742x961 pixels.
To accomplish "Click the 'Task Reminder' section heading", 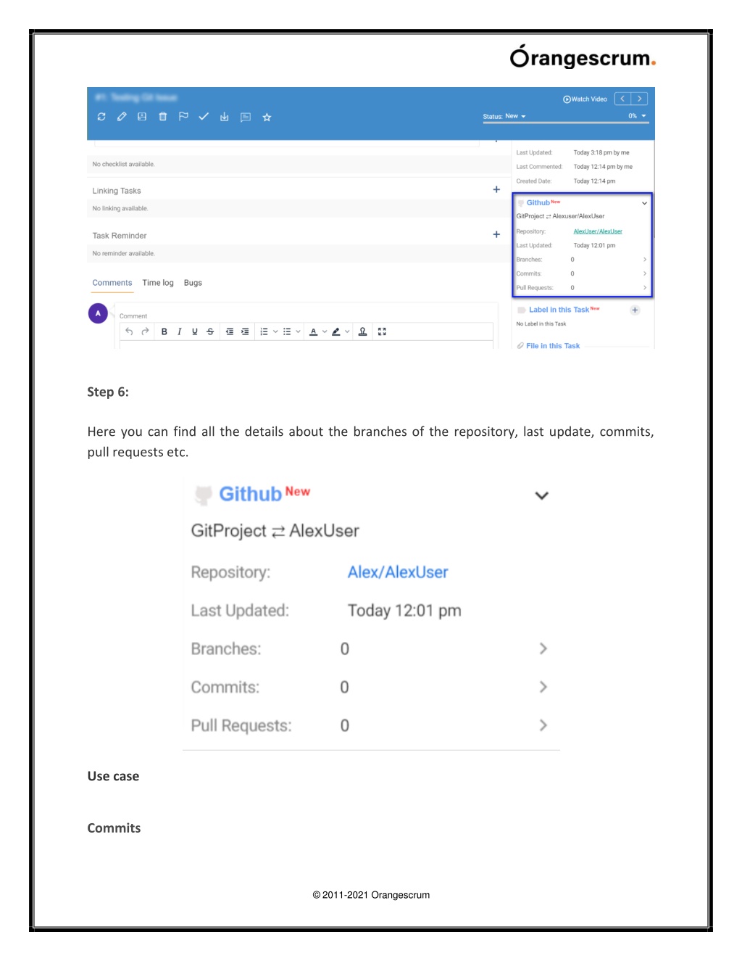I will (x=120, y=236).
